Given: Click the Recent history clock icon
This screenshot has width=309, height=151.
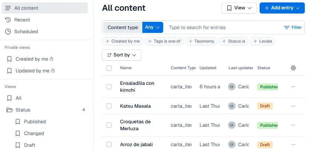Looking at the screenshot, I should click(8, 20).
